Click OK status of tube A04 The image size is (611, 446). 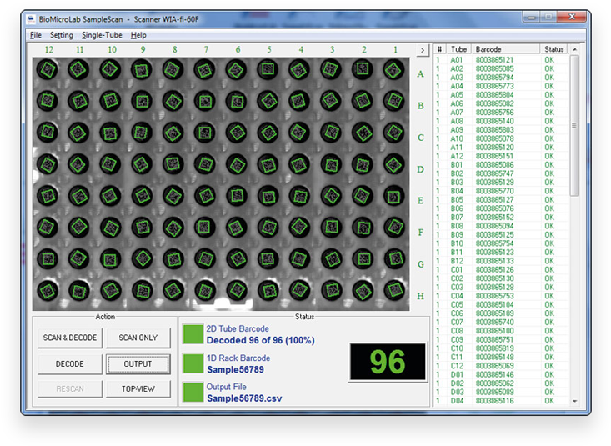click(549, 86)
